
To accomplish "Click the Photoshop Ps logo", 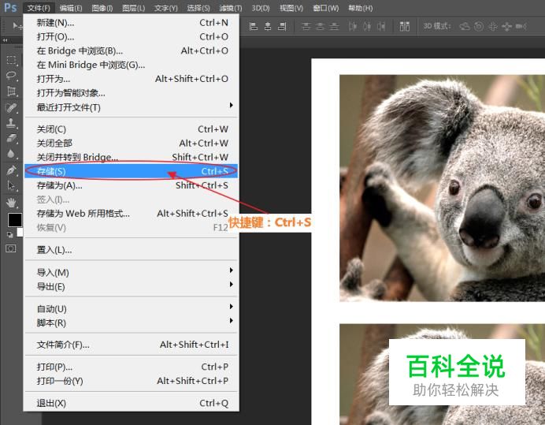I will click(x=10, y=7).
